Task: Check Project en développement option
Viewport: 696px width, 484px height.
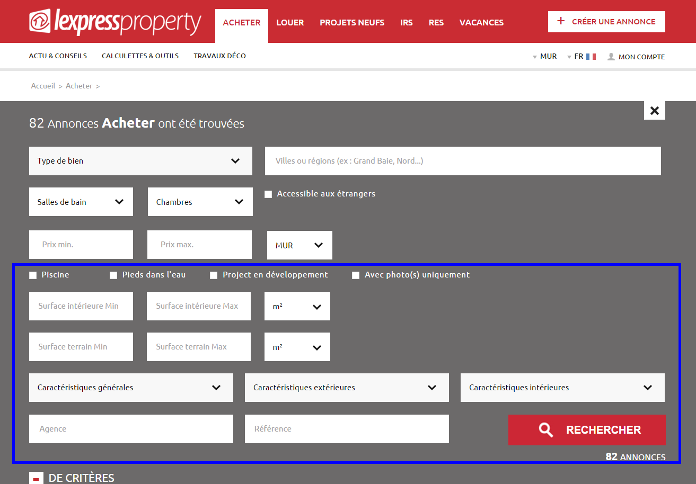Action: (x=214, y=275)
